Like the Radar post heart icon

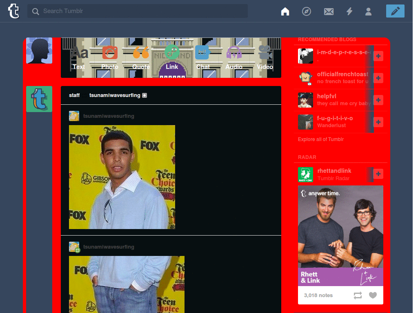pos(373,295)
